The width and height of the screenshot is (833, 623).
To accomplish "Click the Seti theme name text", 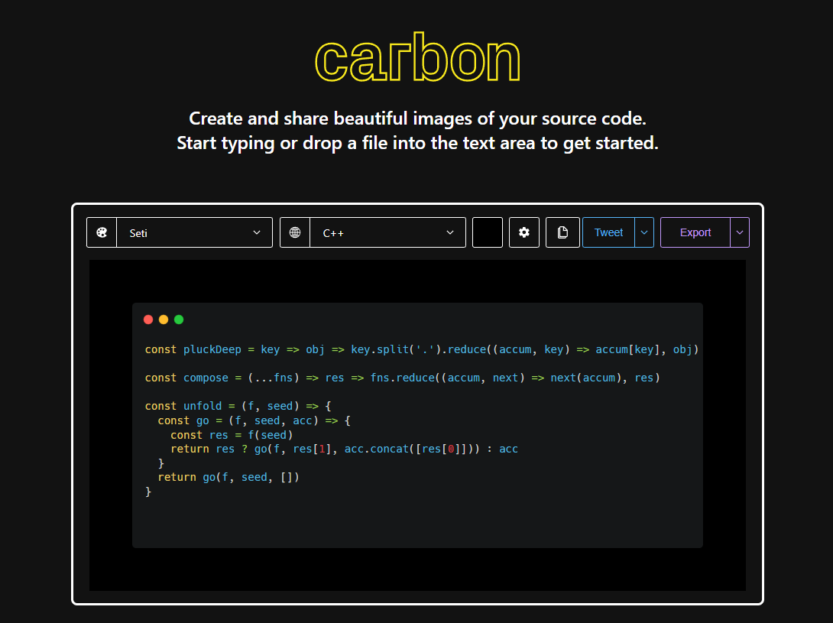I will (138, 233).
